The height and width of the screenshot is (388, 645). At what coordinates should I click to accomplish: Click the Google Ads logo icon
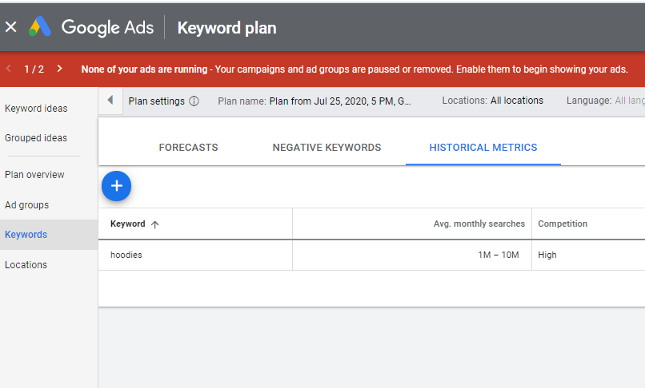click(40, 26)
